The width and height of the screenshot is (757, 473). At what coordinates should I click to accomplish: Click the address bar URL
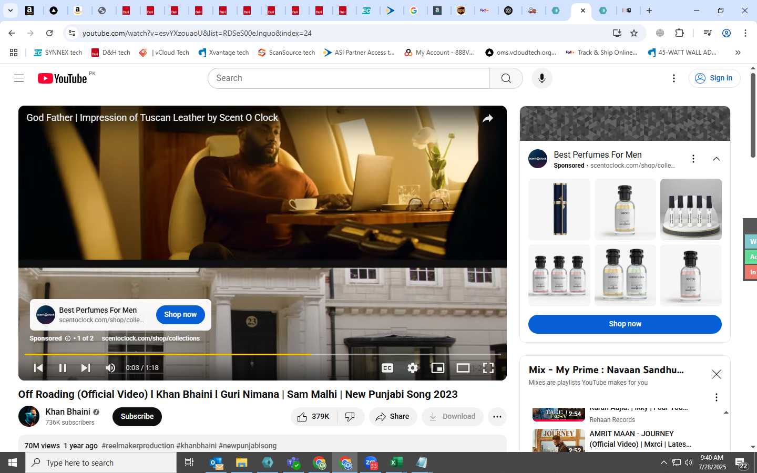coord(197,33)
